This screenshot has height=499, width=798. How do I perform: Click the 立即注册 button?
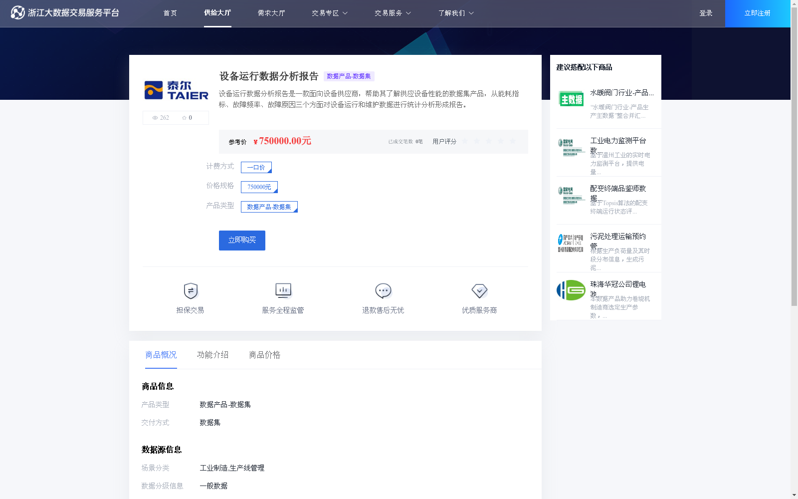[x=758, y=13]
